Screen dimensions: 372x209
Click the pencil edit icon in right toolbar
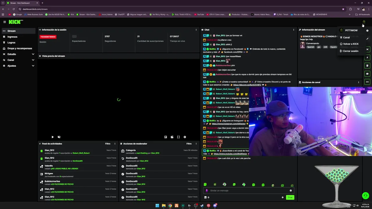point(367,39)
